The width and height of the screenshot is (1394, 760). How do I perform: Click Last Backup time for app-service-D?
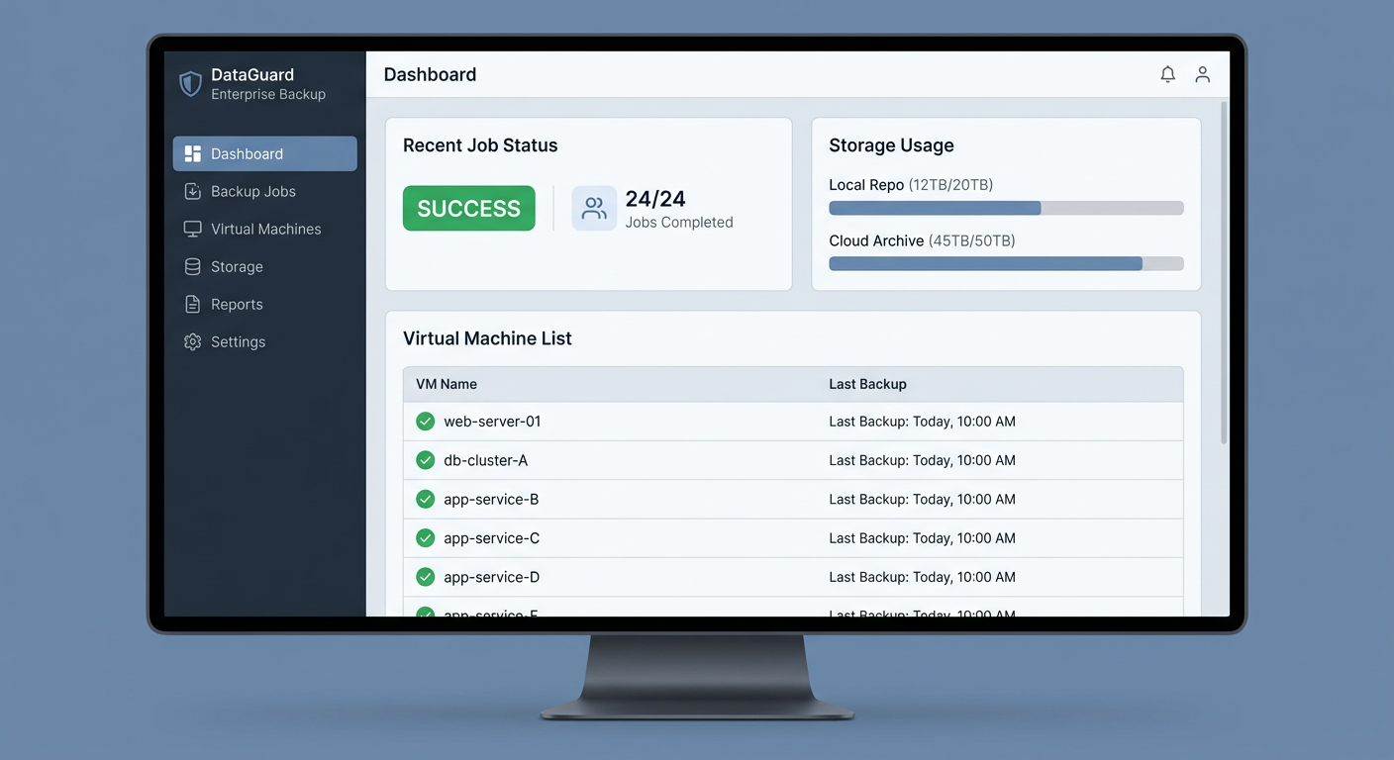point(922,577)
